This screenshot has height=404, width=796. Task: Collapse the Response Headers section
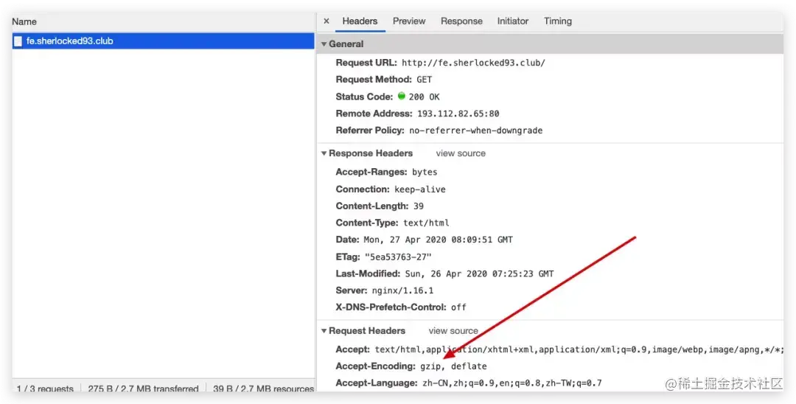coord(324,153)
